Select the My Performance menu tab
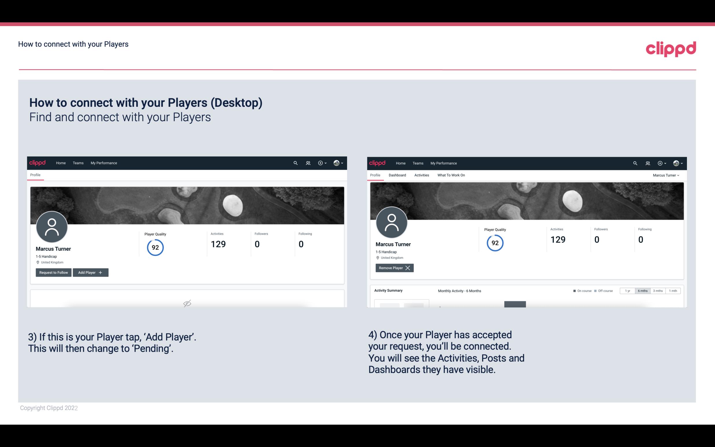Screen dimensions: 715x447 103,163
